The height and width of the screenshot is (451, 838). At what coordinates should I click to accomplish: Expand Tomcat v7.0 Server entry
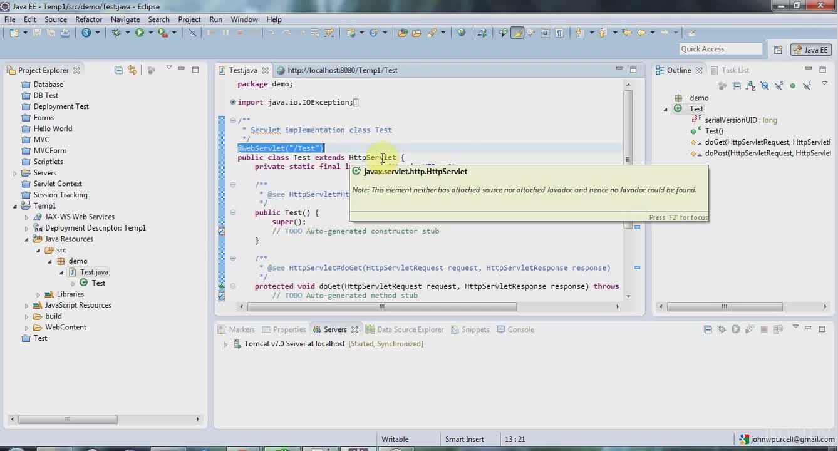(225, 344)
